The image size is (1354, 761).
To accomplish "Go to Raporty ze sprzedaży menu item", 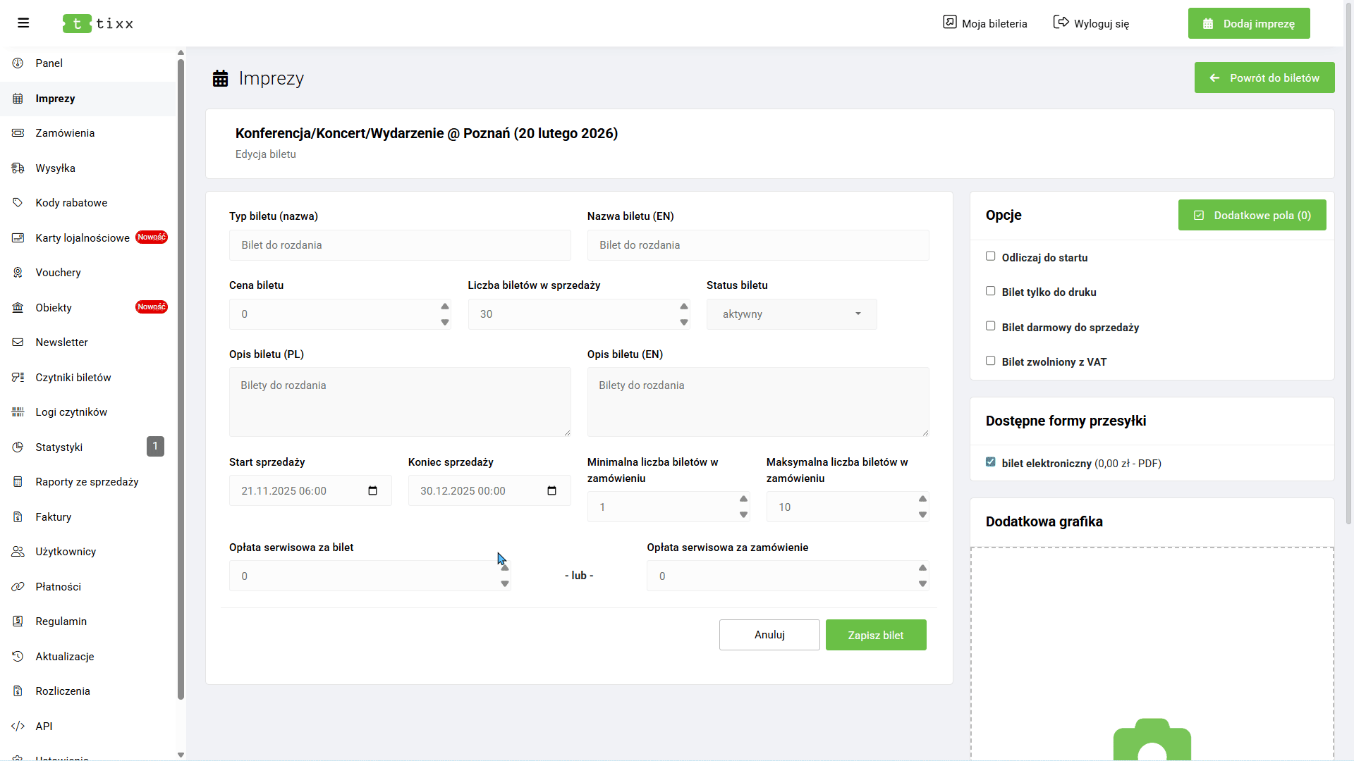I will point(87,482).
